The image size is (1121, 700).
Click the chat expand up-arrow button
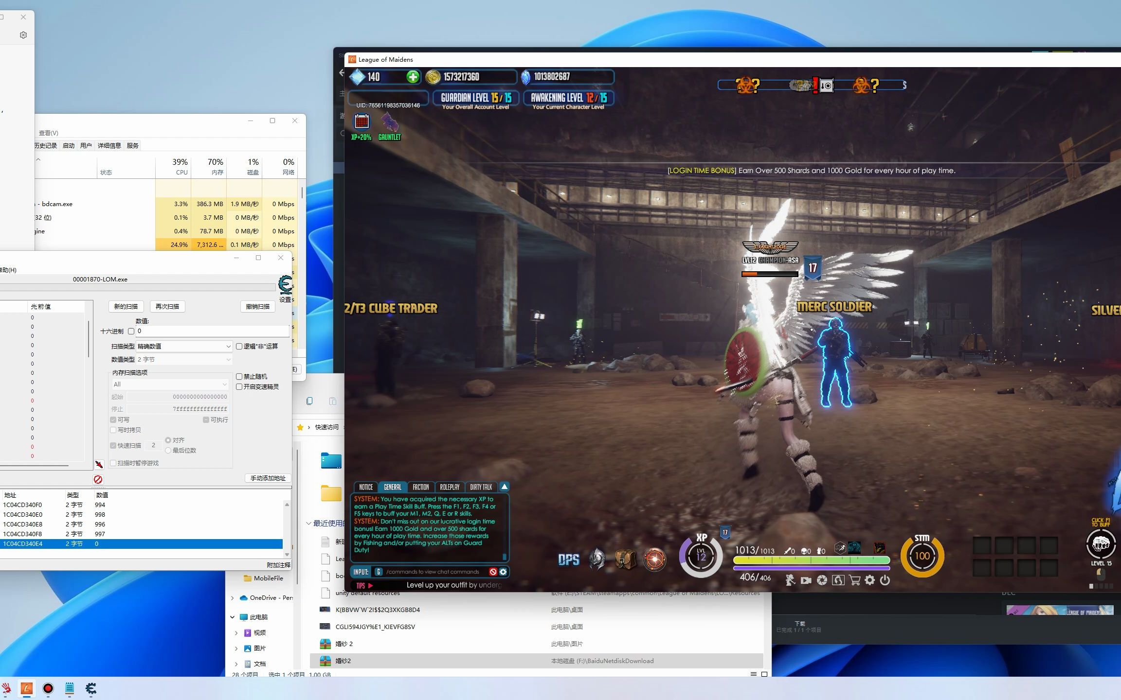(505, 487)
